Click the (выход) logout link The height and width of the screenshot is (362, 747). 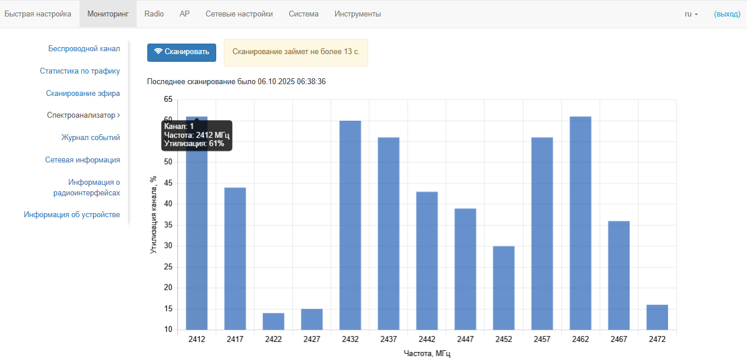[727, 14]
